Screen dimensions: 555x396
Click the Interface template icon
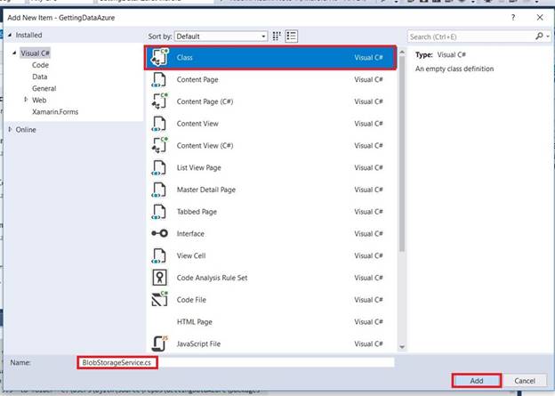click(159, 233)
